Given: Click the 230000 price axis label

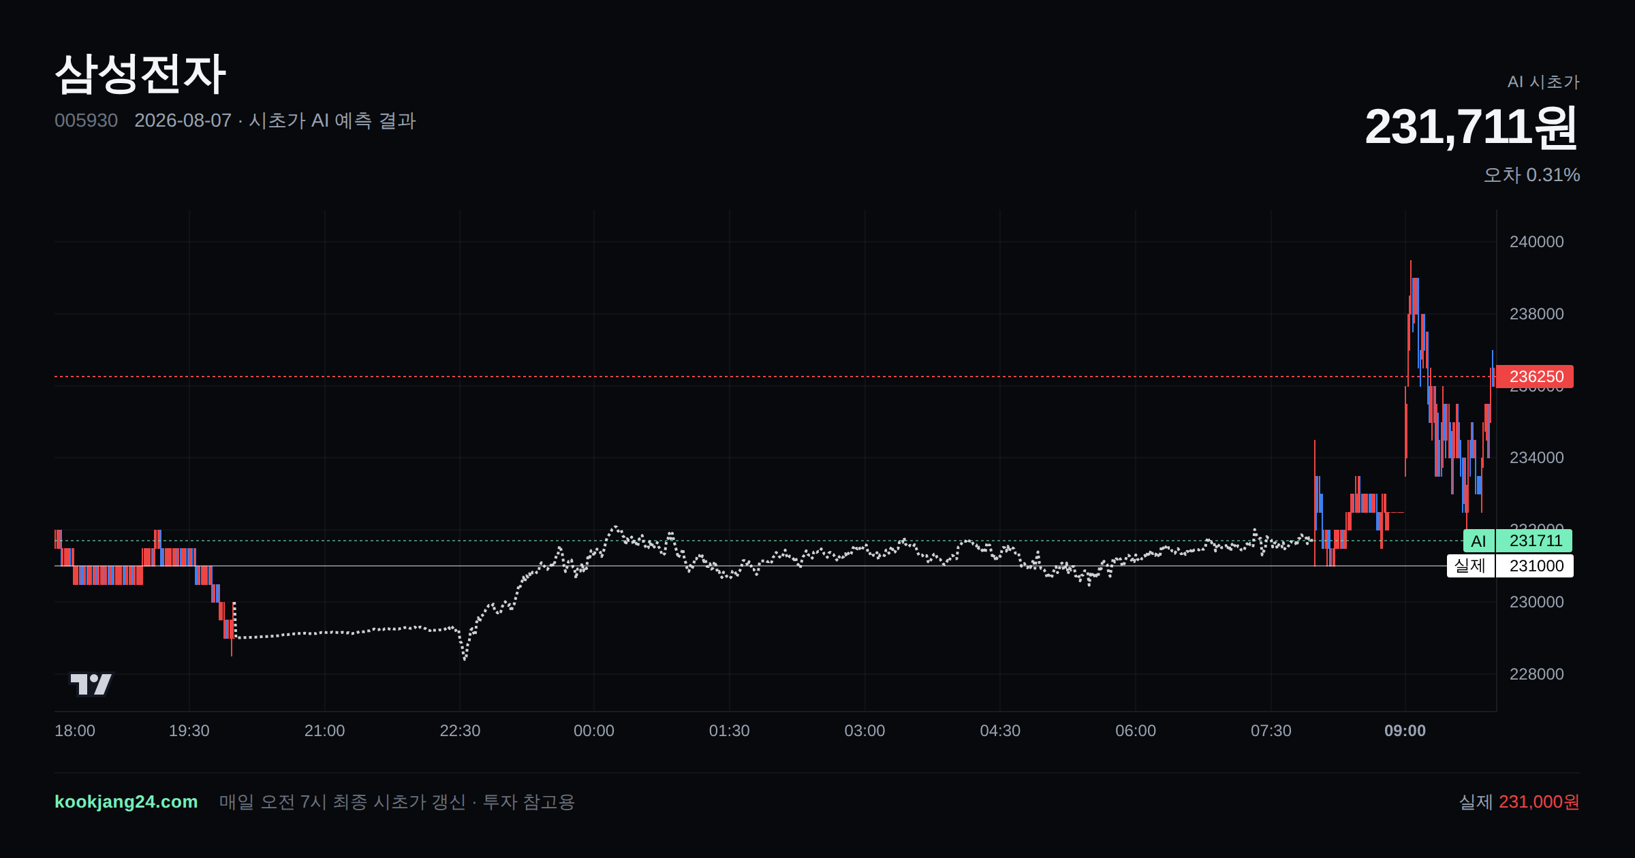Looking at the screenshot, I should point(1536,602).
